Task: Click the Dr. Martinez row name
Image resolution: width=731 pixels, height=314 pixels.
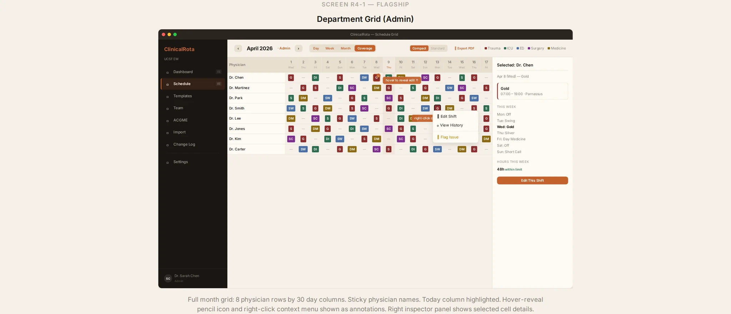Action: click(x=240, y=88)
